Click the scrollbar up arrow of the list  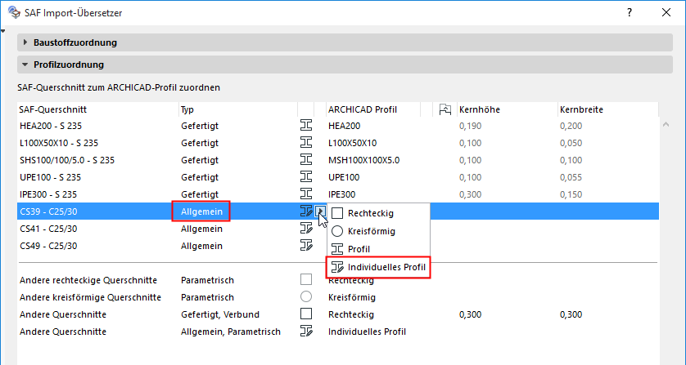pyautogui.click(x=666, y=125)
